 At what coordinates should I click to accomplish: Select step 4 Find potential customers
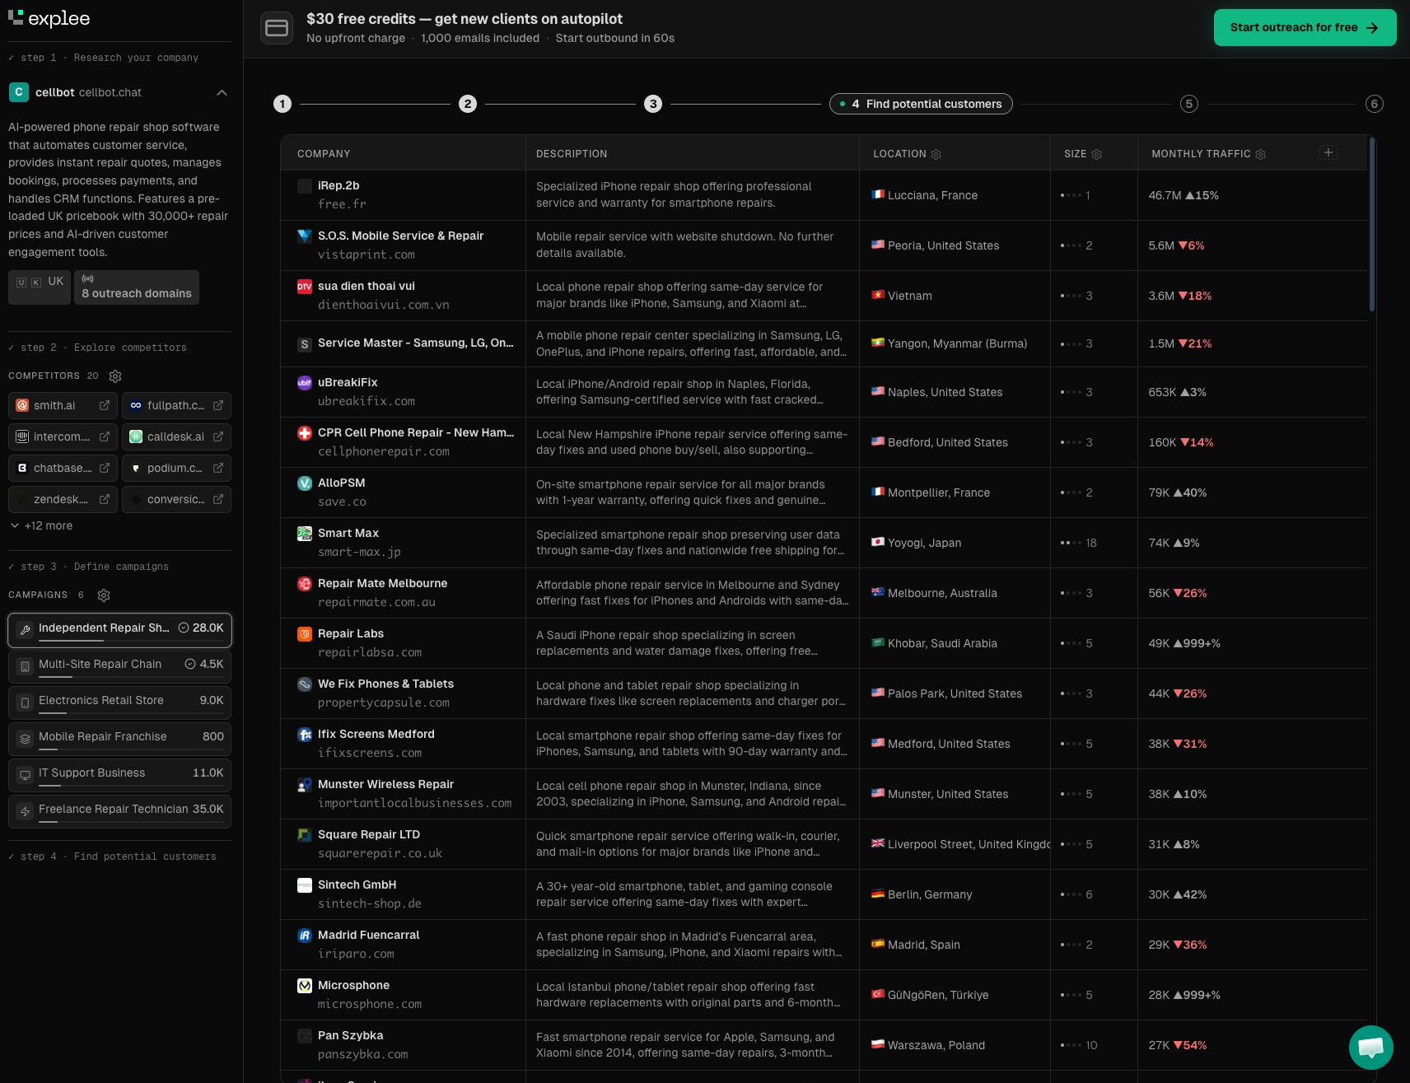tap(921, 104)
